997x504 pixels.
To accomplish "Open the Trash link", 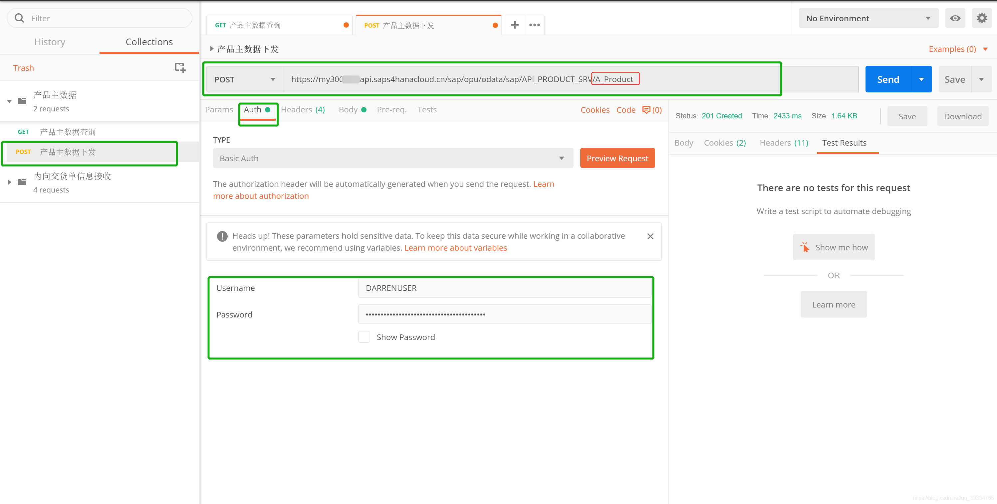I will [x=24, y=68].
